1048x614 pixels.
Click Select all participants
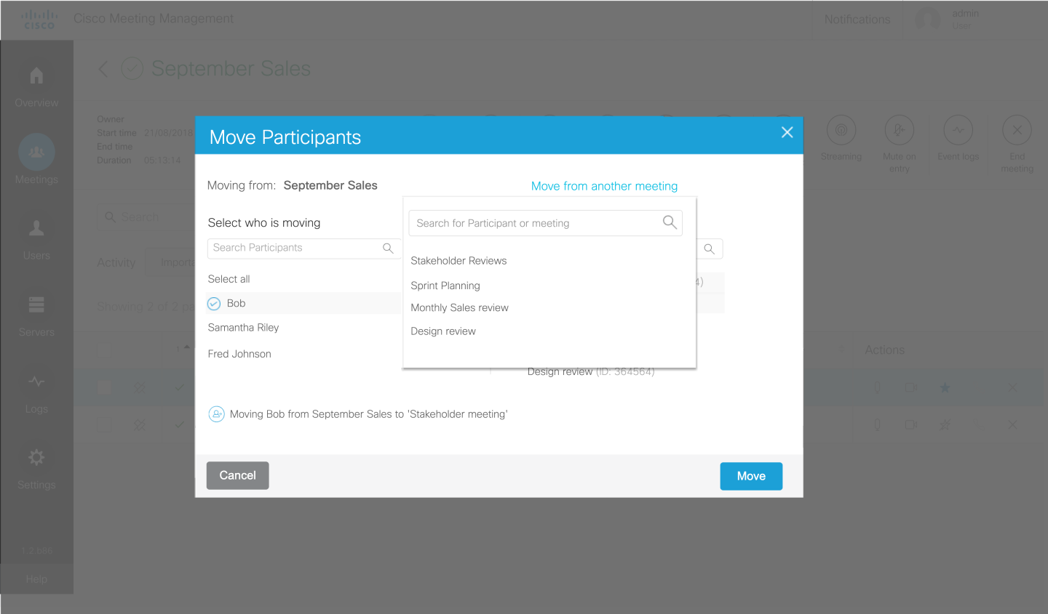click(229, 279)
